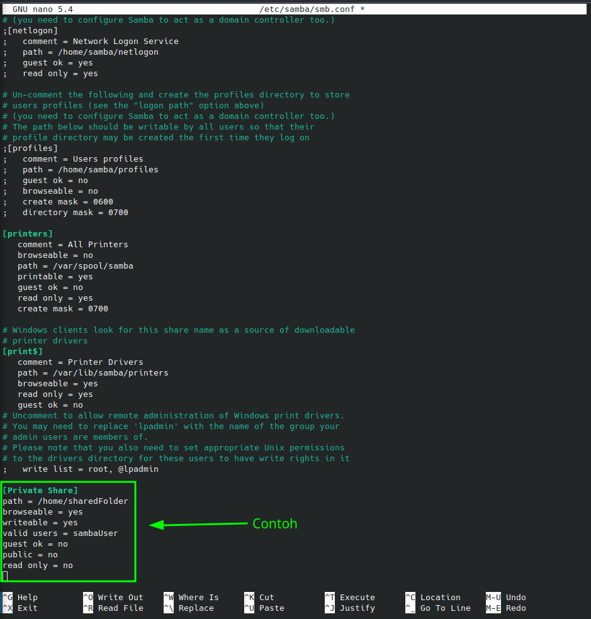Click the text cursor on the last empty line
This screenshot has width=591, height=619.
[x=5, y=576]
